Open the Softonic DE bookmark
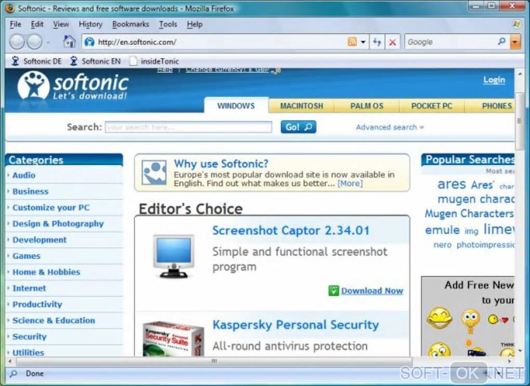530x386 pixels. point(36,61)
